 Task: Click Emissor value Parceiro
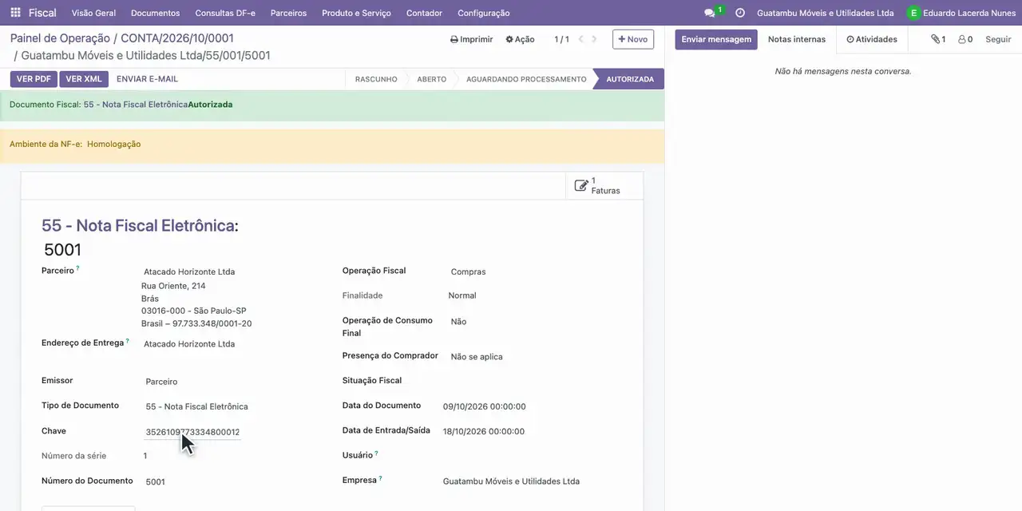coord(161,382)
